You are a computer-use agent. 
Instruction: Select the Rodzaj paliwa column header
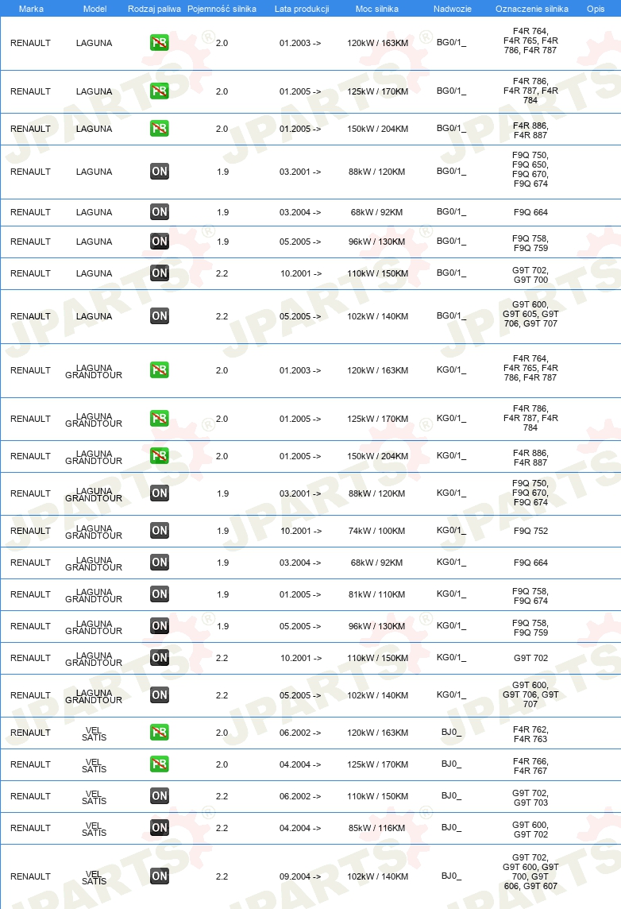coord(154,9)
